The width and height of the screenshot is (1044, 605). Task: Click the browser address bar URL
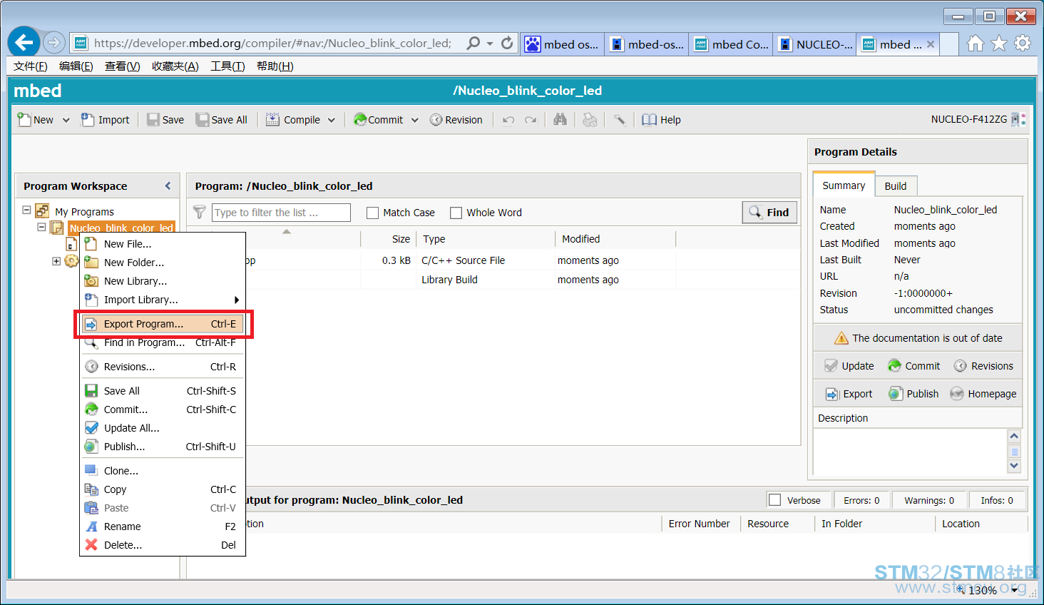click(272, 44)
